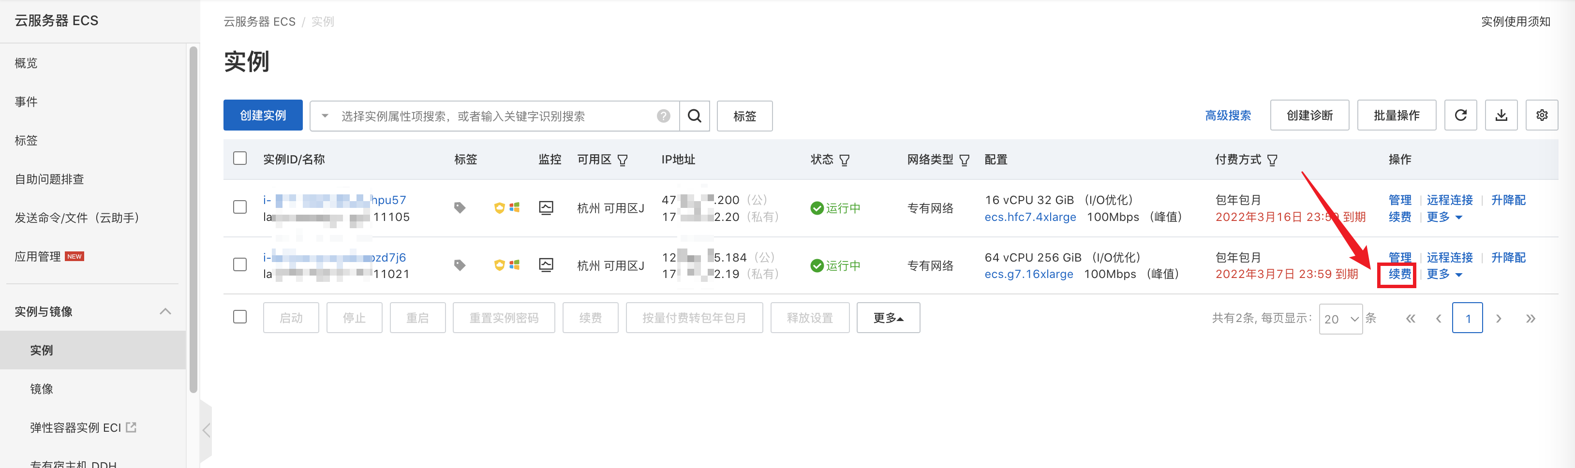Click the search help question mark icon

(663, 116)
